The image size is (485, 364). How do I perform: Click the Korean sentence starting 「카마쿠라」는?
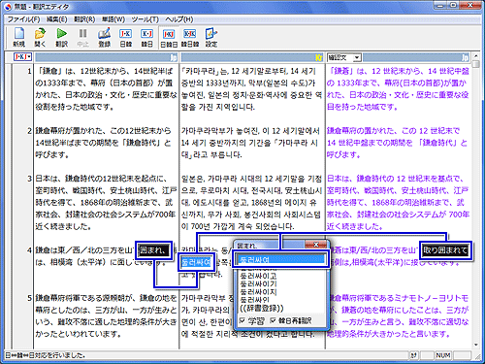[x=251, y=89]
